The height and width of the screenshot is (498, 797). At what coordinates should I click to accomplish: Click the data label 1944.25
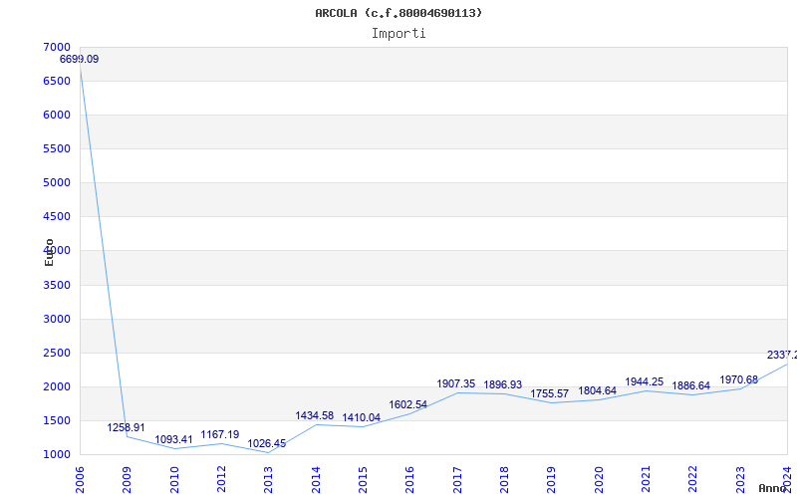pos(644,382)
